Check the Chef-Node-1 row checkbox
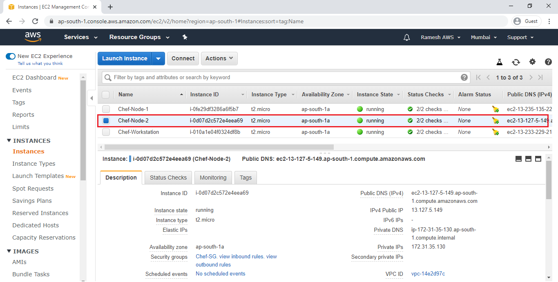The image size is (558, 282). [x=106, y=109]
